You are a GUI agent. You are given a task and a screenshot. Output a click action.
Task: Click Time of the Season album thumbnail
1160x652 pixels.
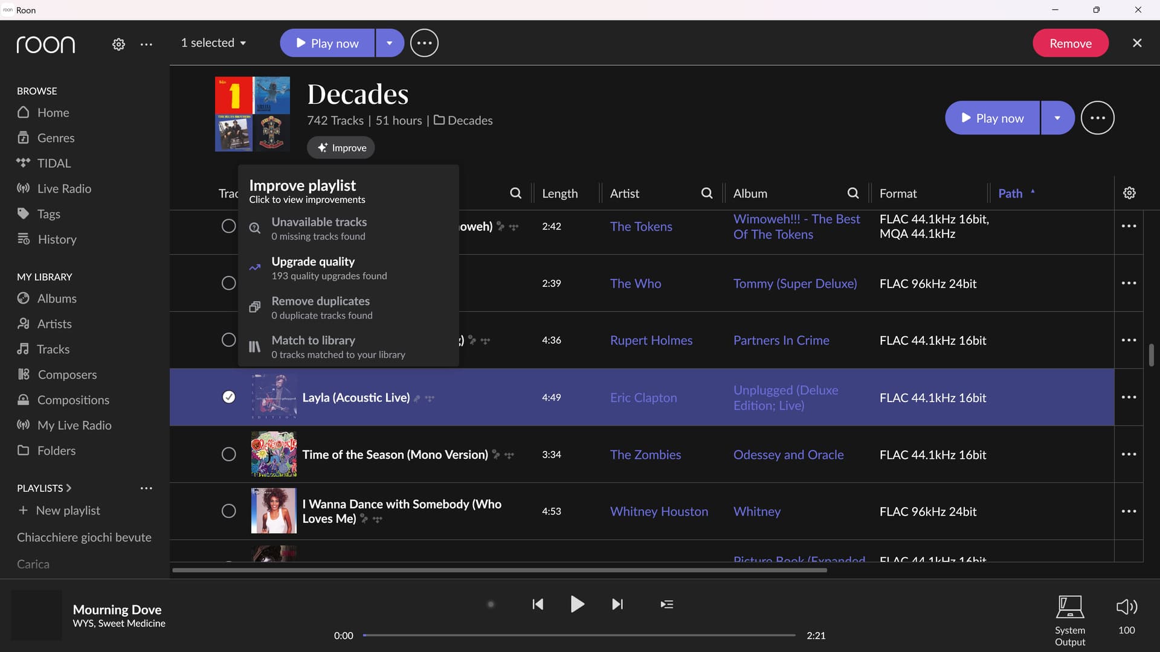pyautogui.click(x=274, y=454)
